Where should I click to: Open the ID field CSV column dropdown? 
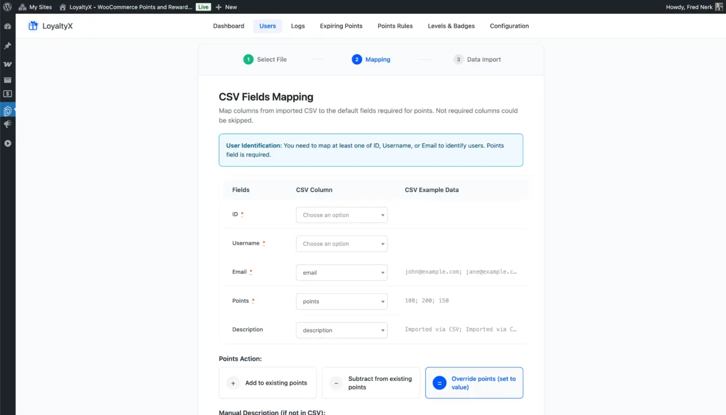coord(342,215)
